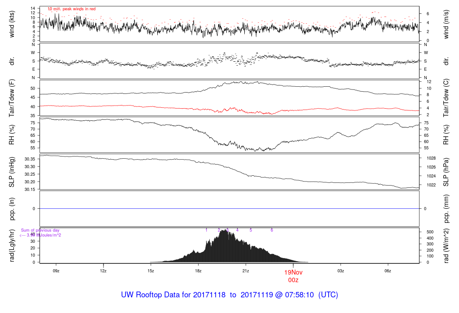Click the UW Rooftop Data chart title
This screenshot has width=459, height=313.
pyautogui.click(x=229, y=295)
